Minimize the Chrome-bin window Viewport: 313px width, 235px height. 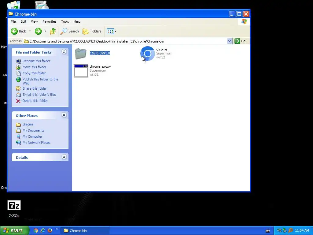tap(232, 14)
